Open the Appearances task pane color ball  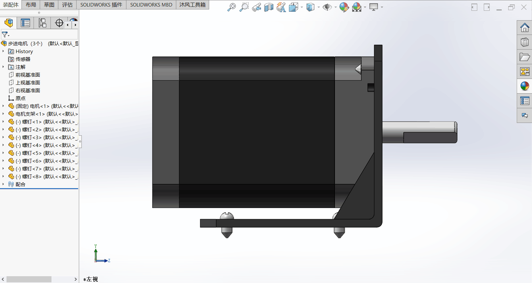pyautogui.click(x=525, y=86)
